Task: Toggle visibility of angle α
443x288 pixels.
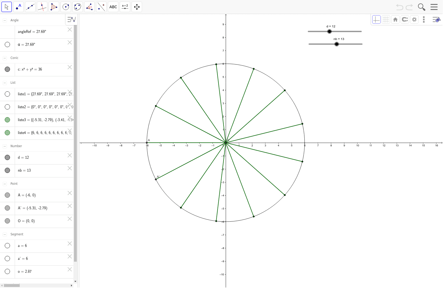Action: pos(7,45)
